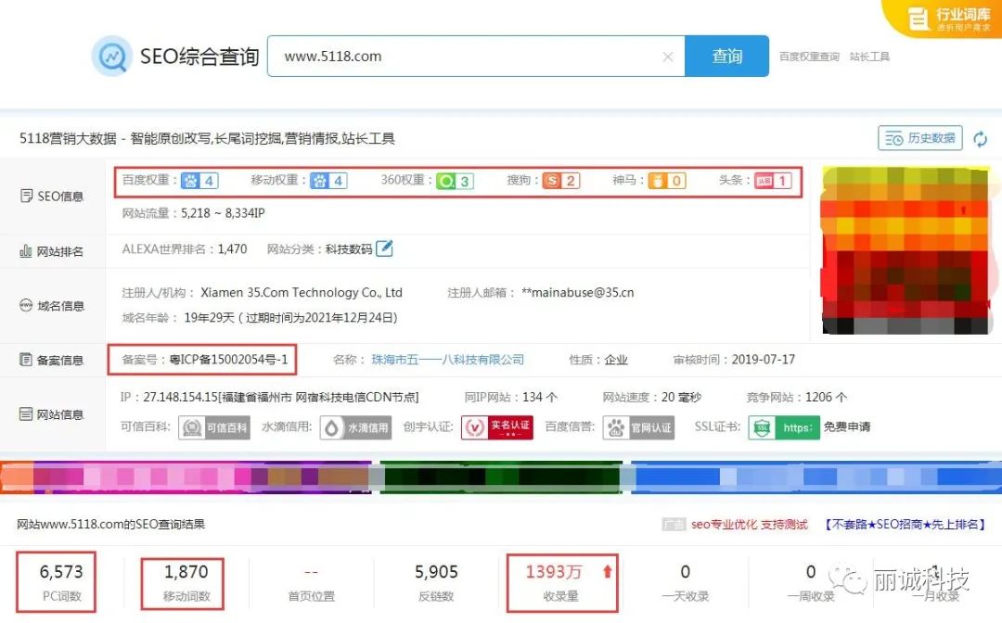
Task: Click the 查询 search button
Action: pos(726,57)
